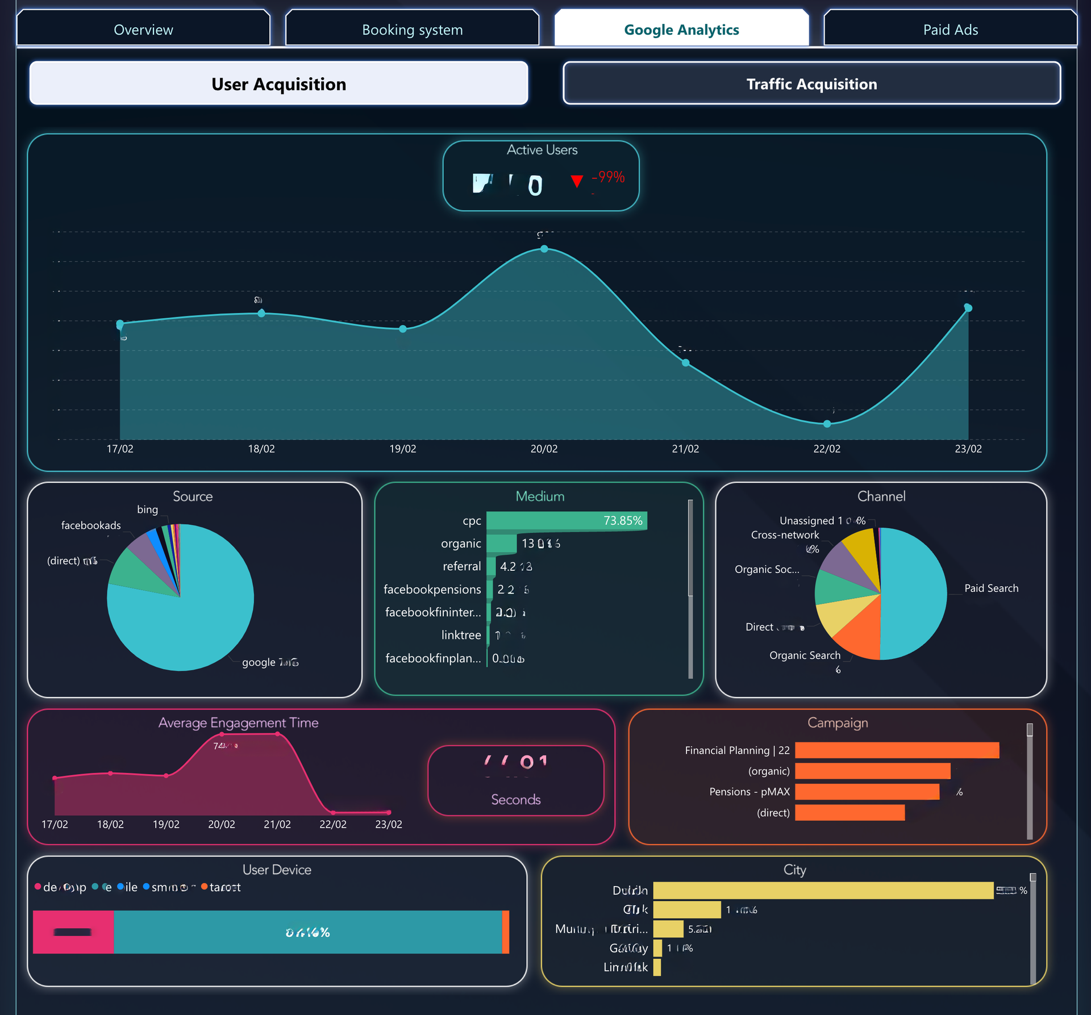Click the Paid Search label in Channel
1091x1015 pixels.
991,588
